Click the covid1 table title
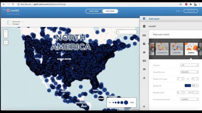Viewport: 202px width, 113px height. point(15,10)
